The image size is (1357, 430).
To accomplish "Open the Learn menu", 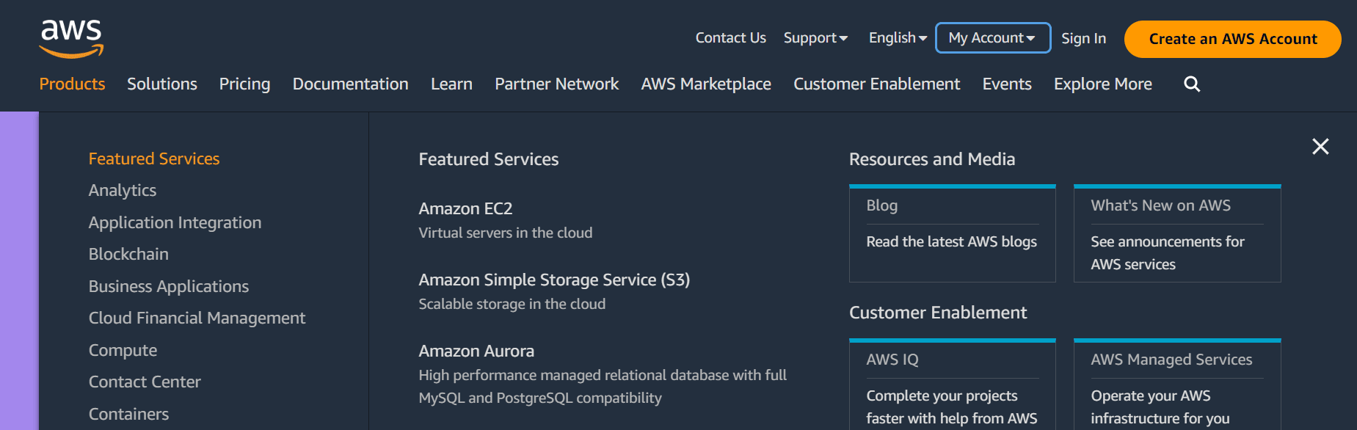I will click(451, 84).
